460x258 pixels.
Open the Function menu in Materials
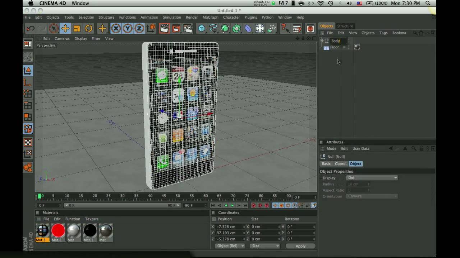(x=73, y=219)
